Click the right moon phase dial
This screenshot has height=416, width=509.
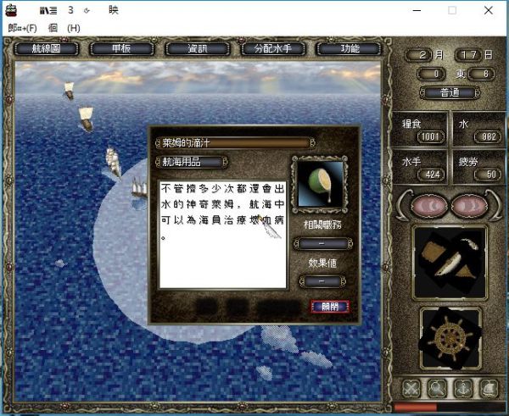[469, 206]
